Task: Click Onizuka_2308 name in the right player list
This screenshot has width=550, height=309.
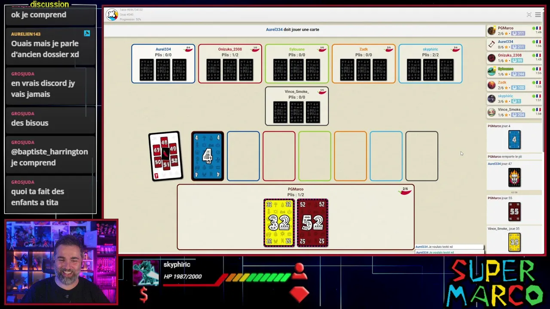Action: point(510,55)
